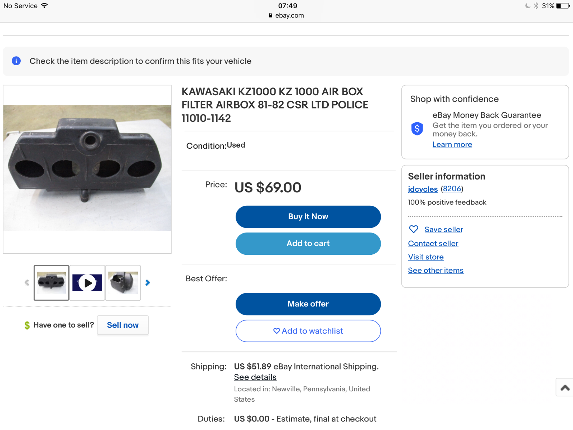Expand shipping See details link
This screenshot has width=573, height=430.
tap(255, 377)
